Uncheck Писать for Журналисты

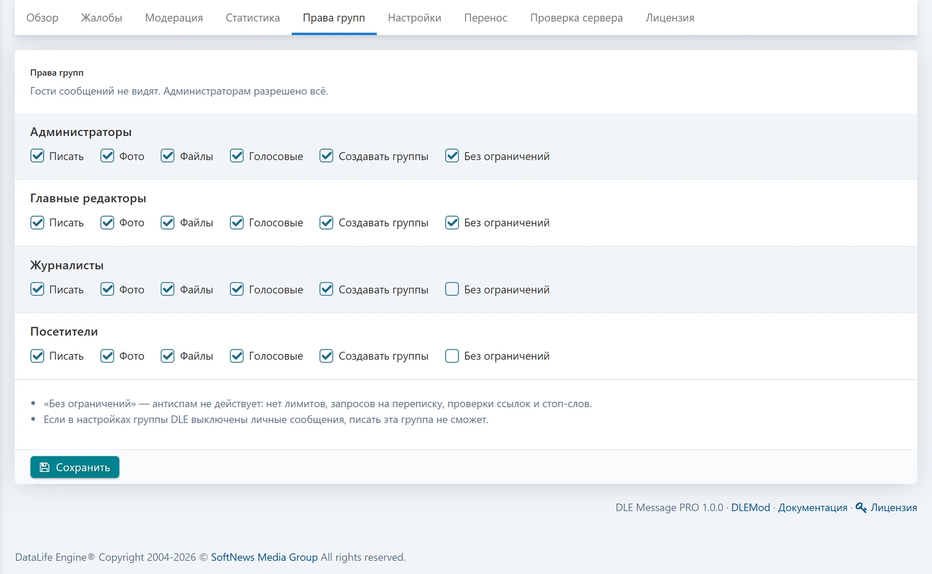tap(37, 289)
